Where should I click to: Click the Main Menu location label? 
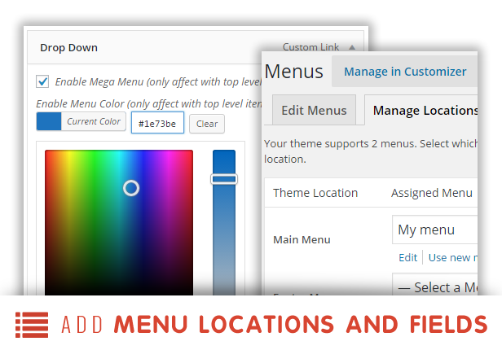pyautogui.click(x=302, y=240)
